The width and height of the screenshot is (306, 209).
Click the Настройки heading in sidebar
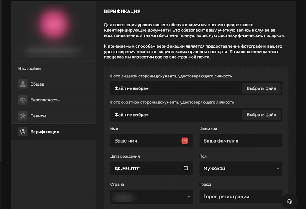pos(30,68)
